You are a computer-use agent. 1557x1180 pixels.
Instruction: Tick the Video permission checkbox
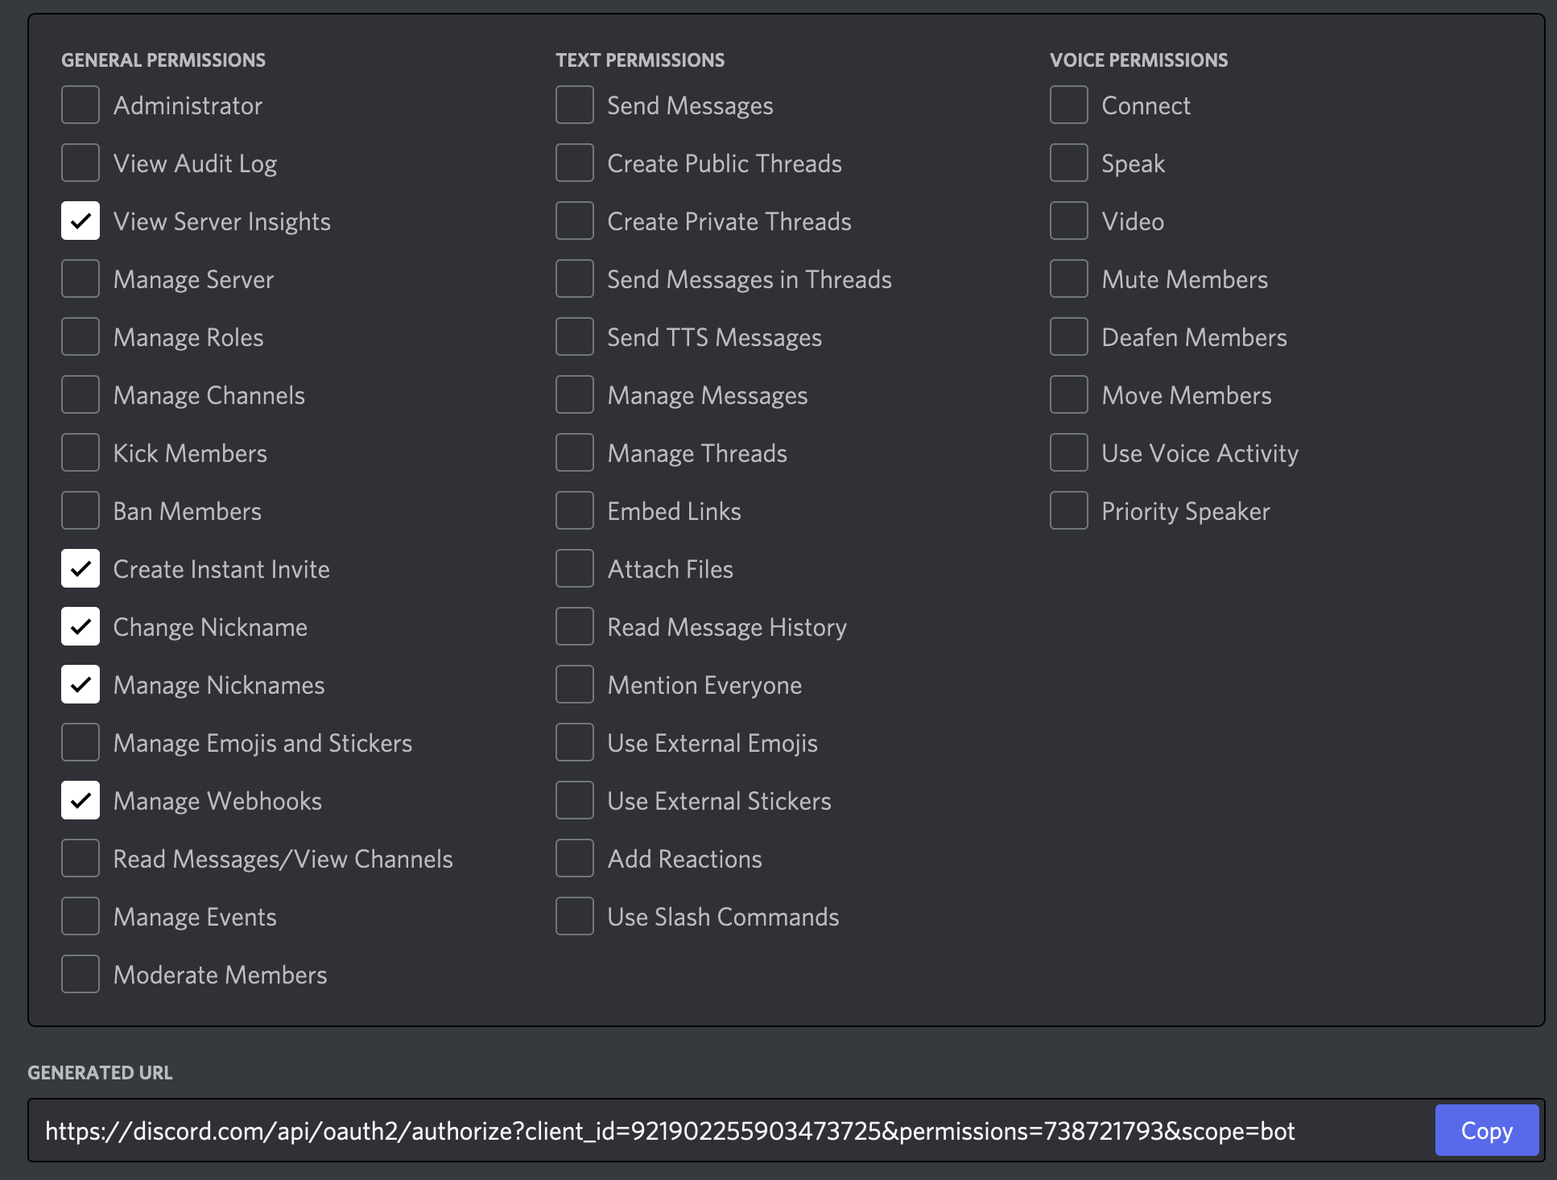[1069, 221]
